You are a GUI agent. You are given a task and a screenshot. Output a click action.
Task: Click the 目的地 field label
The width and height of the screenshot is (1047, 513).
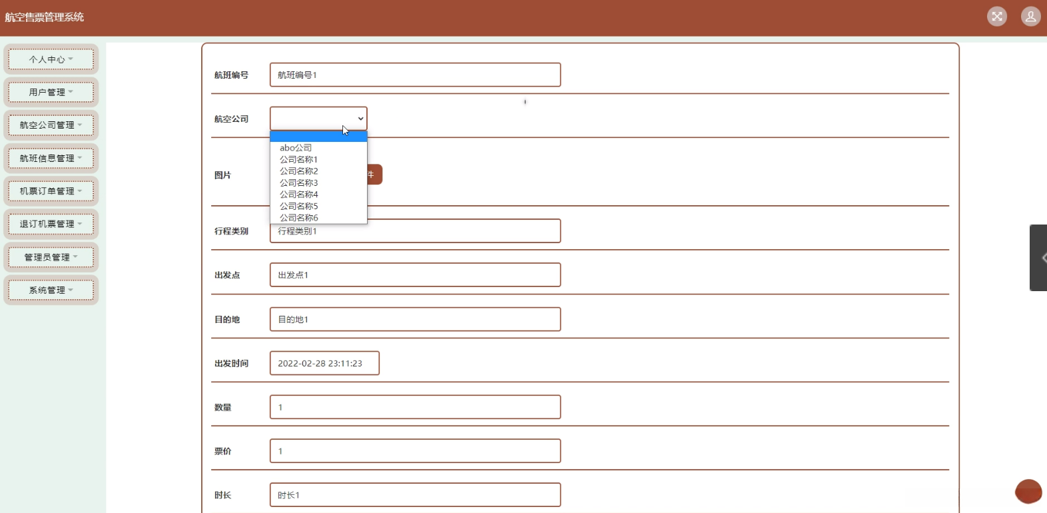coord(227,320)
